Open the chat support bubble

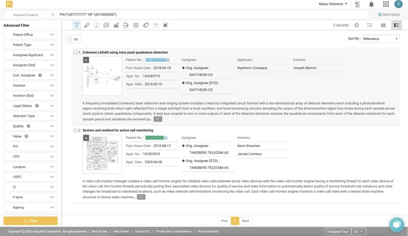coord(397,225)
